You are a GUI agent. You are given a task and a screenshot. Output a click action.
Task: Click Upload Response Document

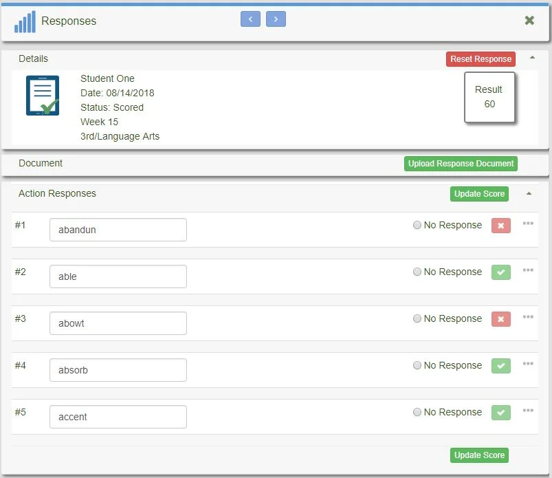click(460, 164)
